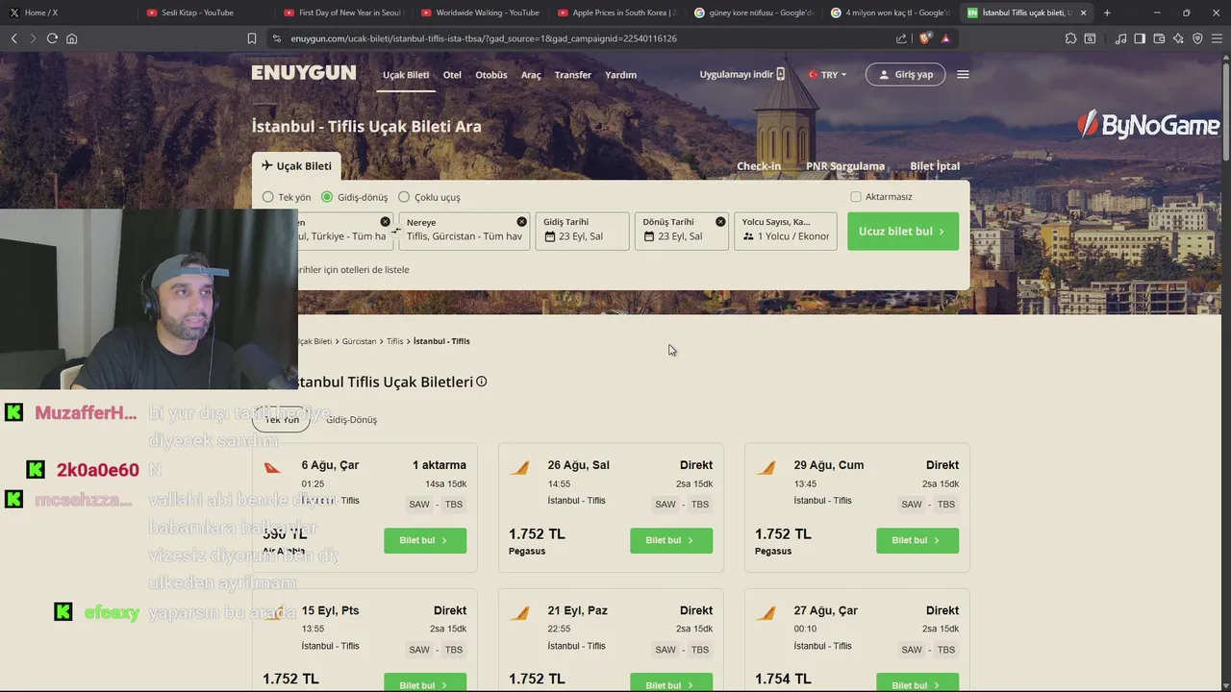Select the Uçak Bileti search form tab

click(296, 166)
